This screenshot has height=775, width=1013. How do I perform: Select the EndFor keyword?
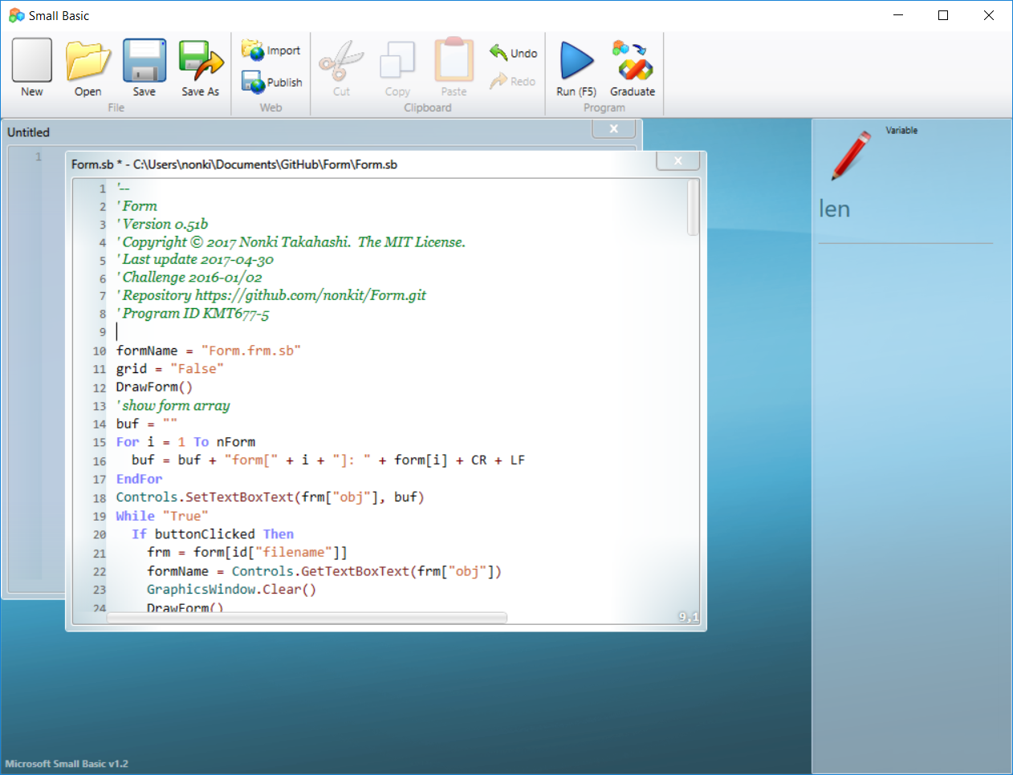pos(139,479)
